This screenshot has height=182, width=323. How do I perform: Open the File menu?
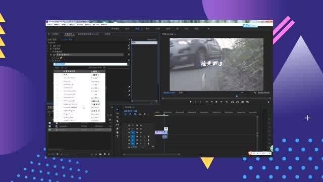tap(49, 25)
